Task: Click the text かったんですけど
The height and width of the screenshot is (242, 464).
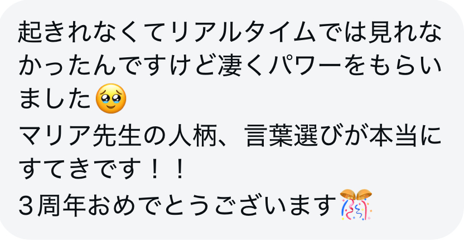Action: pyautogui.click(x=117, y=65)
